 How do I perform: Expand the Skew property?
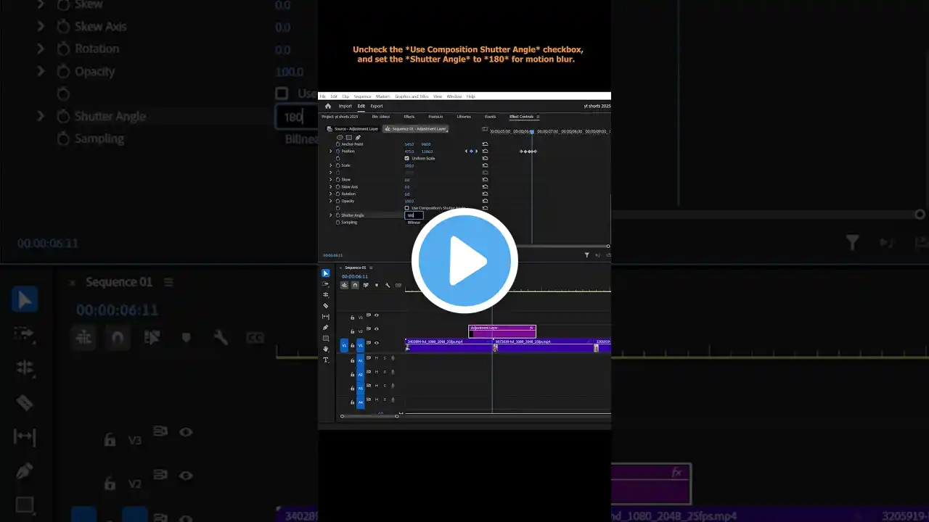pos(331,180)
